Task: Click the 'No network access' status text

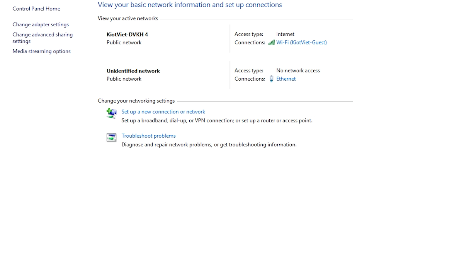Action: tap(298, 70)
